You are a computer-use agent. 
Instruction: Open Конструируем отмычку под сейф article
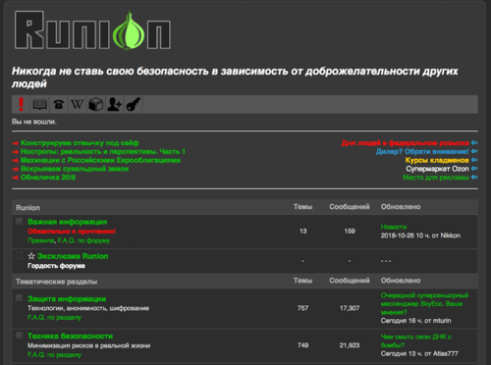(80, 143)
